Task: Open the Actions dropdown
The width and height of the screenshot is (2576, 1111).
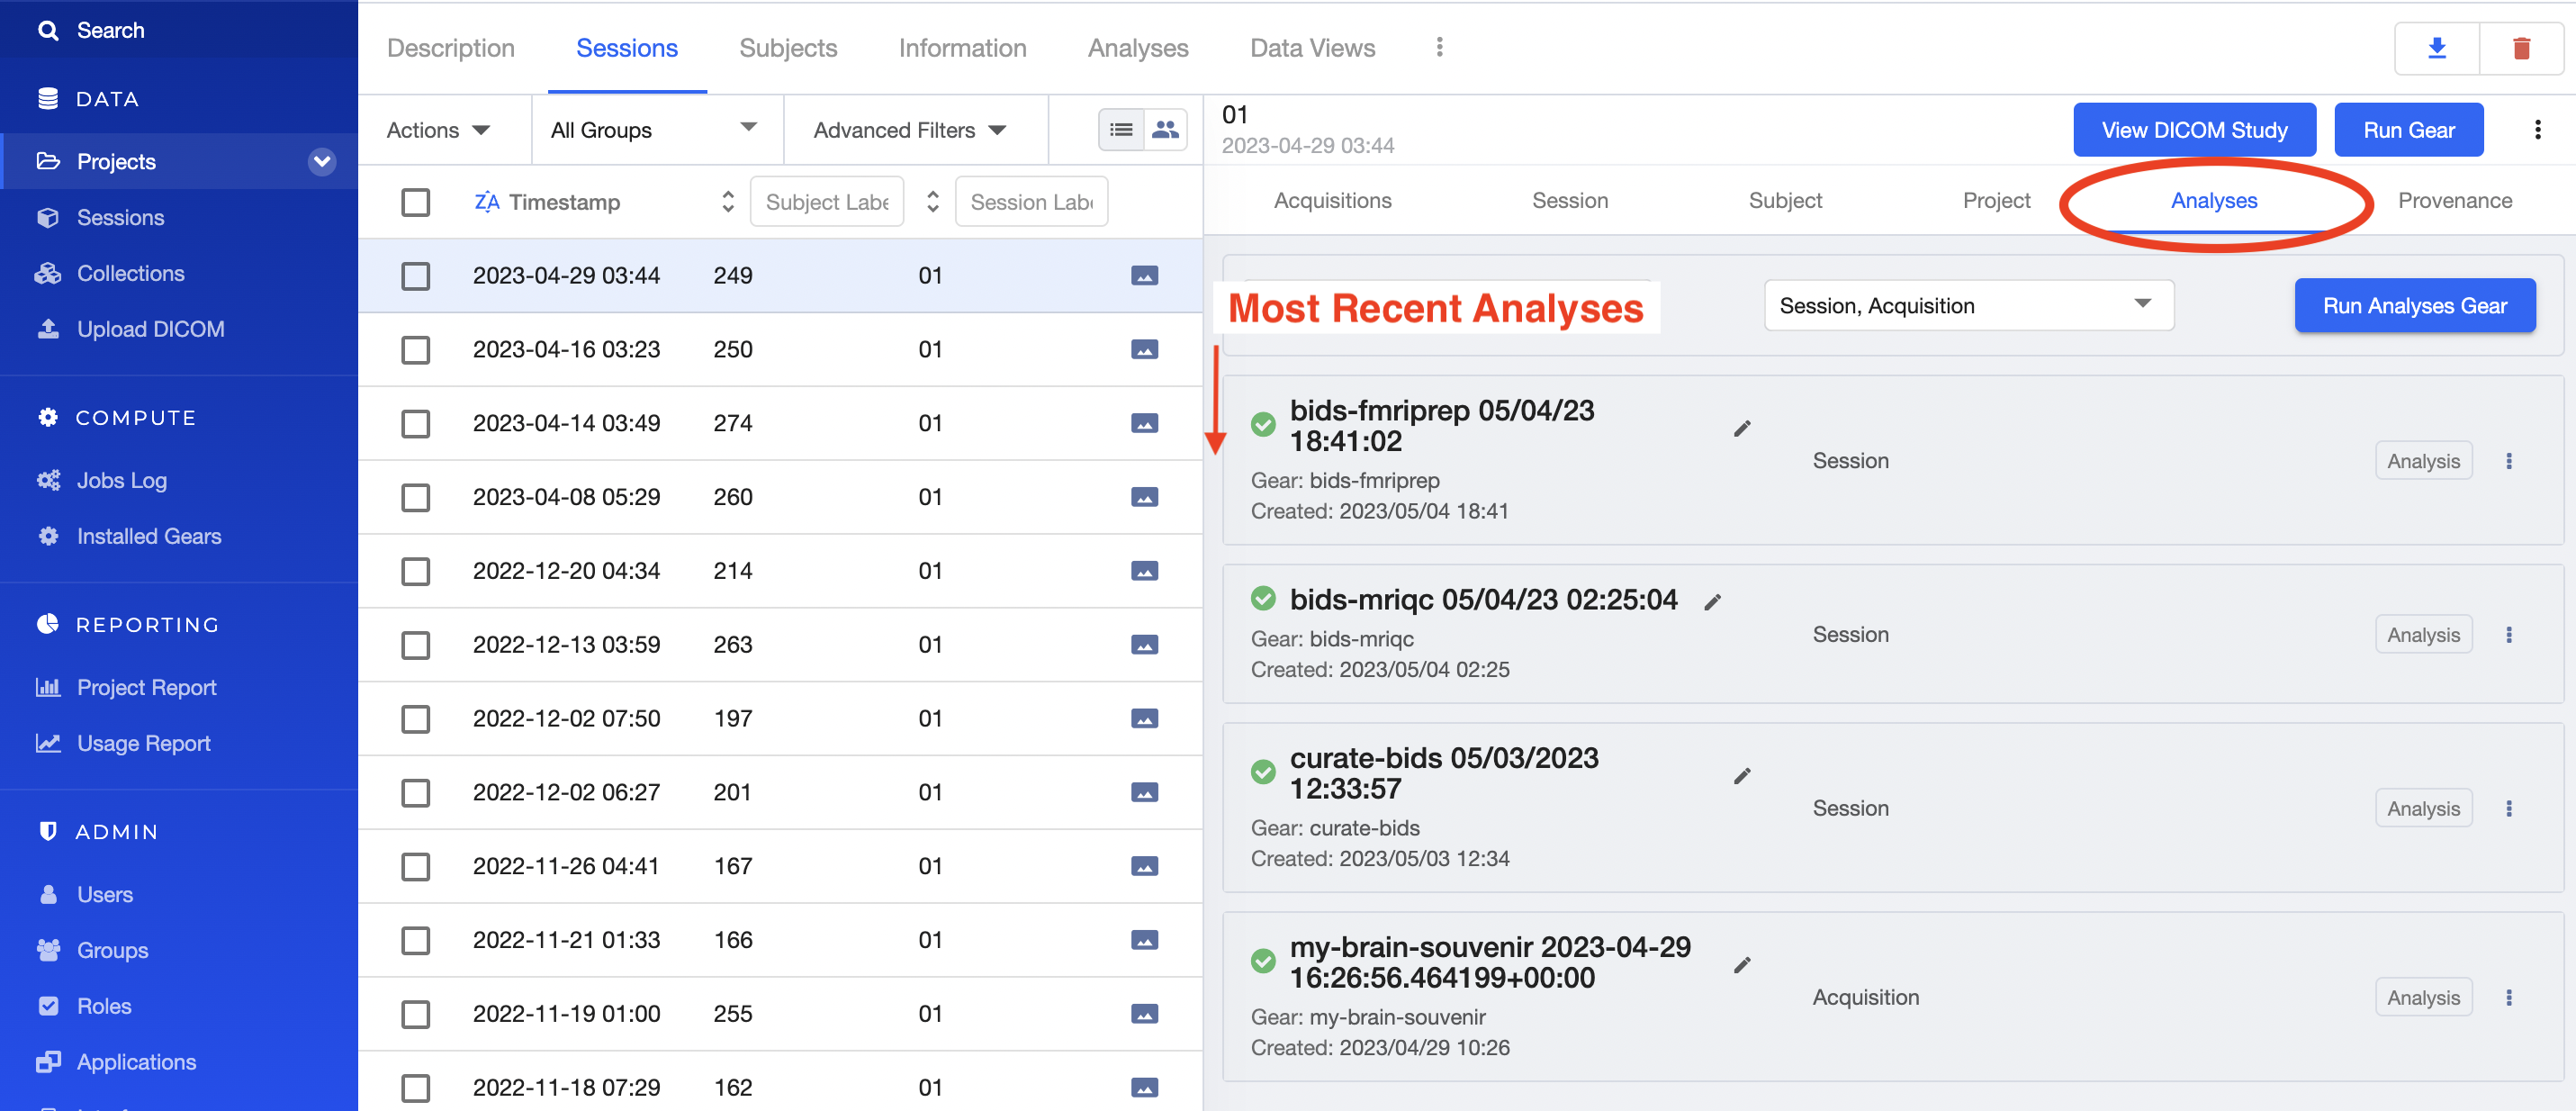Action: (x=438, y=129)
